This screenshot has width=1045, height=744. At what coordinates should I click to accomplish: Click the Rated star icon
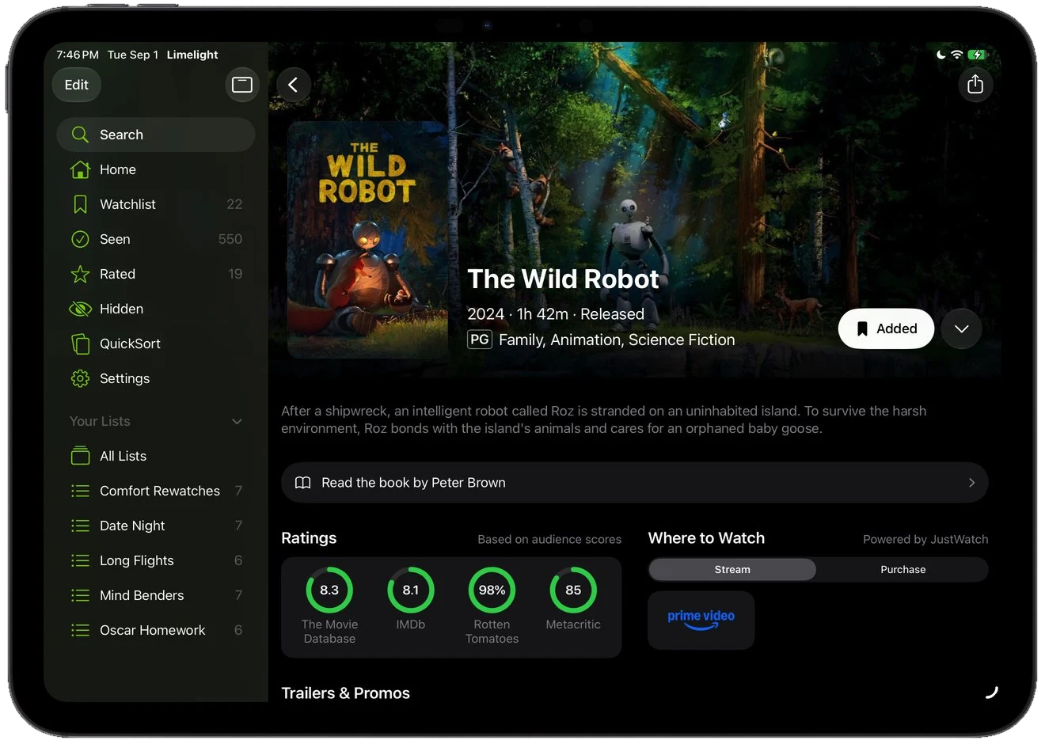(80, 274)
